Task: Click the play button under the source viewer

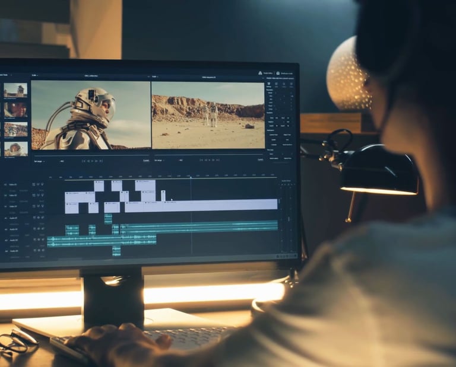Action: (93, 161)
